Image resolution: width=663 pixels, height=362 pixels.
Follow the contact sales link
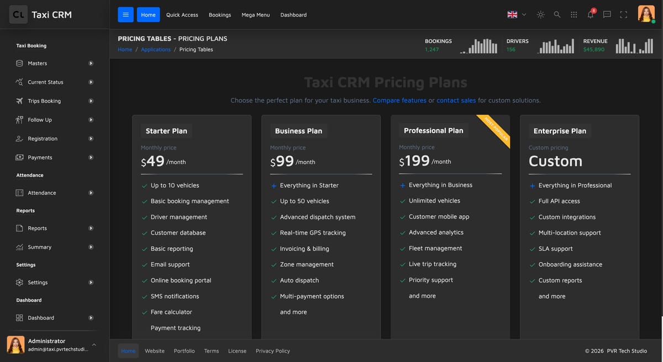coord(456,100)
